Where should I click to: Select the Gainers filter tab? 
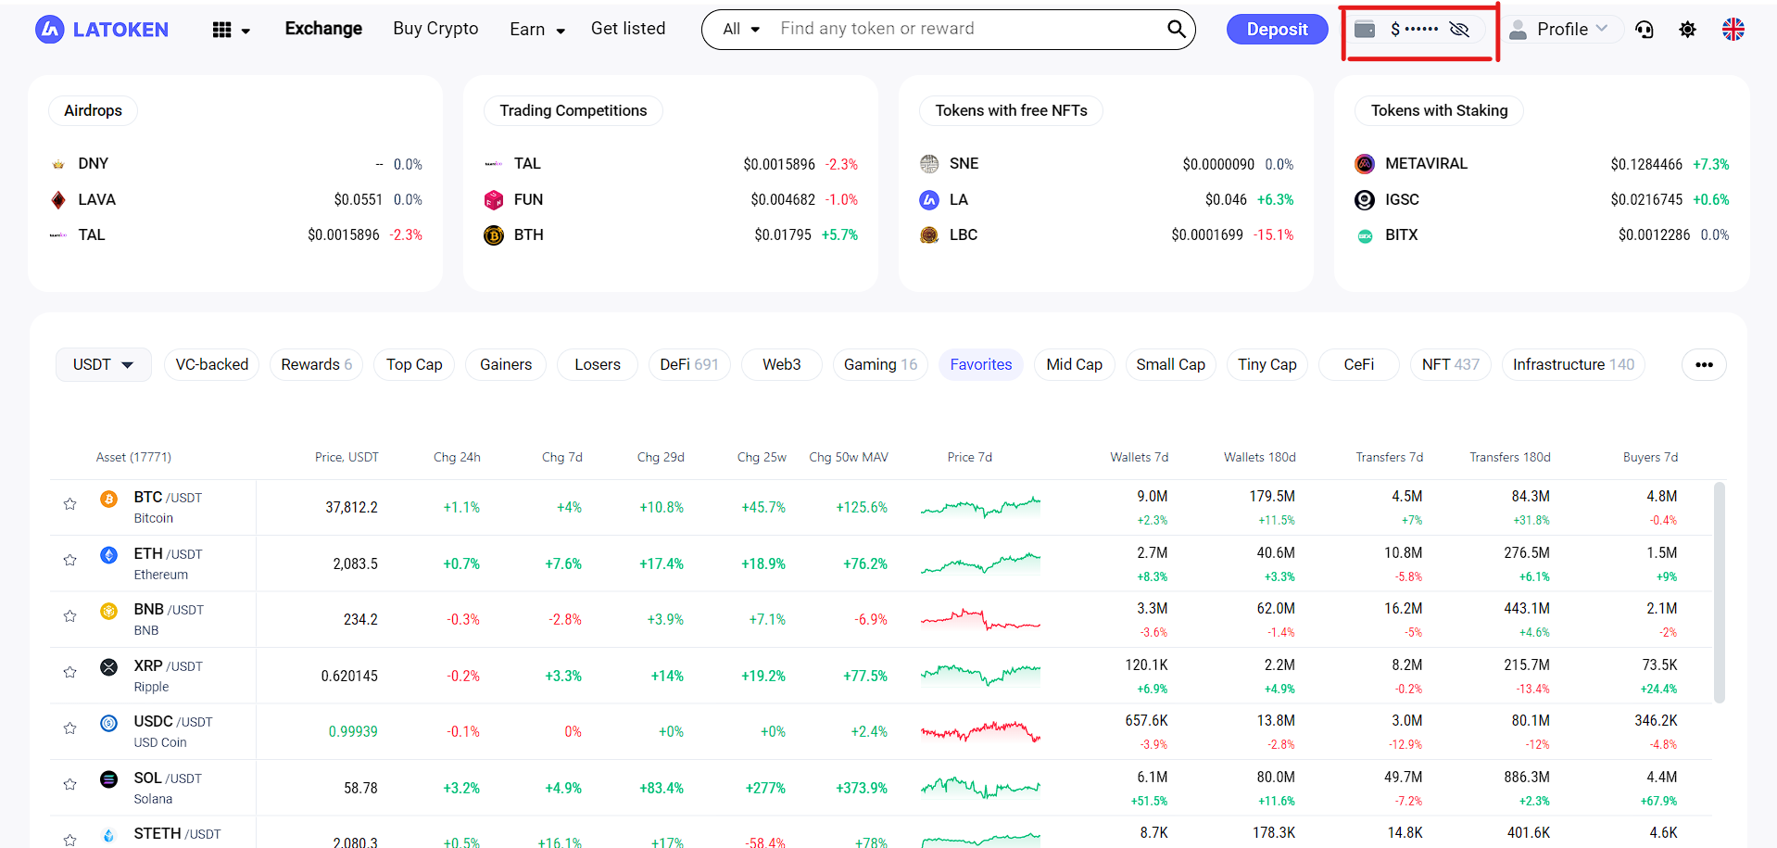pos(506,365)
